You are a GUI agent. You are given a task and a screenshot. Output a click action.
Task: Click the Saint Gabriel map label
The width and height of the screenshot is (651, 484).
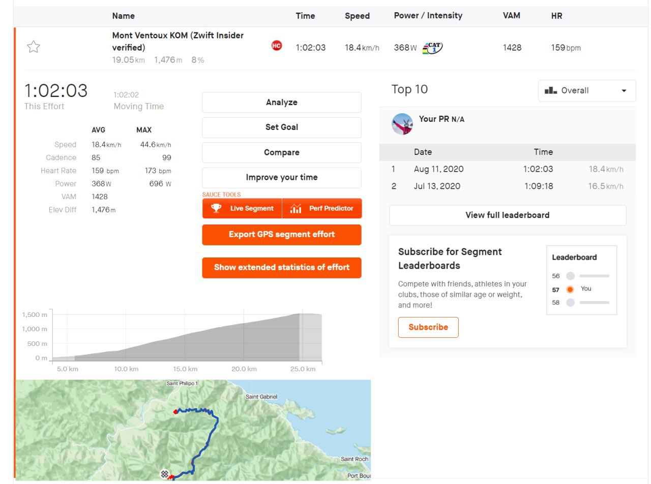(261, 397)
